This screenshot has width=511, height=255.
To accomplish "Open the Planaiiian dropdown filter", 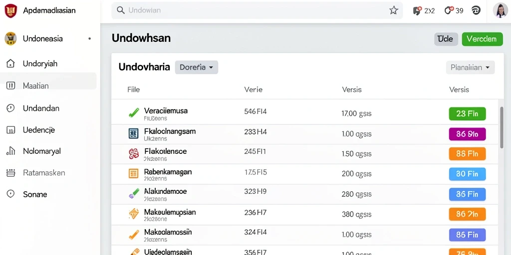I will 470,67.
